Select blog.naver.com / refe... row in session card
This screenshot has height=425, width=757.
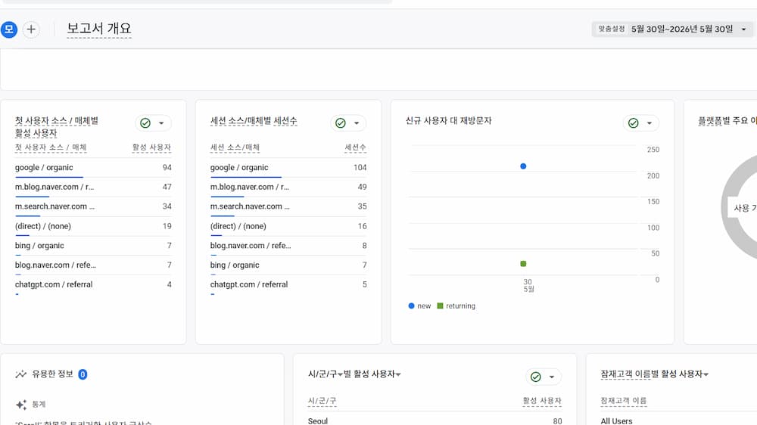click(x=288, y=246)
